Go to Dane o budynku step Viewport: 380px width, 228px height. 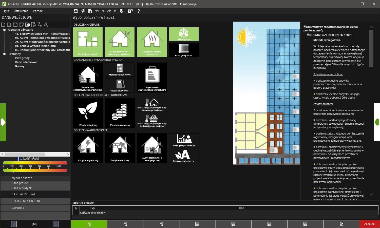(35, 188)
